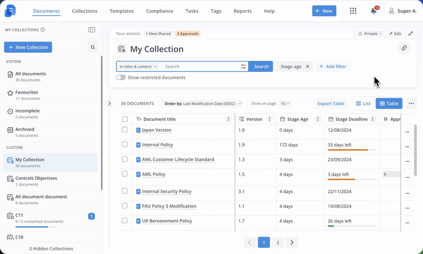Image resolution: width=423 pixels, height=254 pixels.
Task: Click the Internal Policy deadline progress bar
Action: (x=352, y=150)
